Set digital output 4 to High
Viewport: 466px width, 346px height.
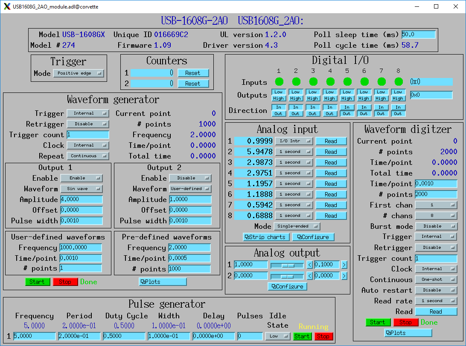click(329, 98)
